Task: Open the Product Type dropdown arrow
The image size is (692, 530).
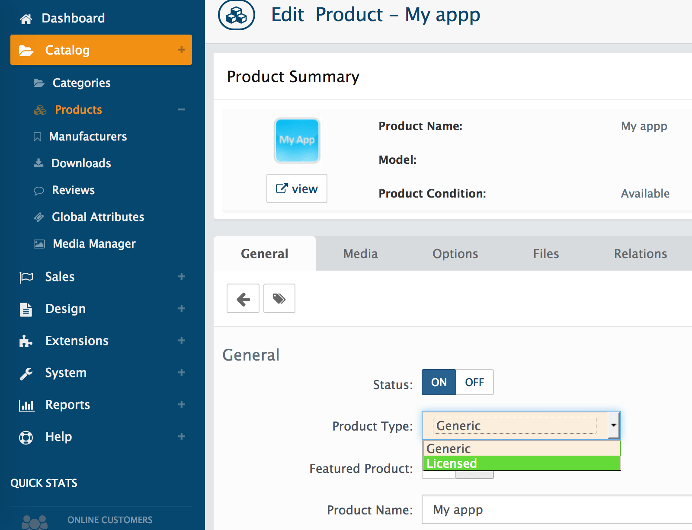Action: pyautogui.click(x=613, y=425)
